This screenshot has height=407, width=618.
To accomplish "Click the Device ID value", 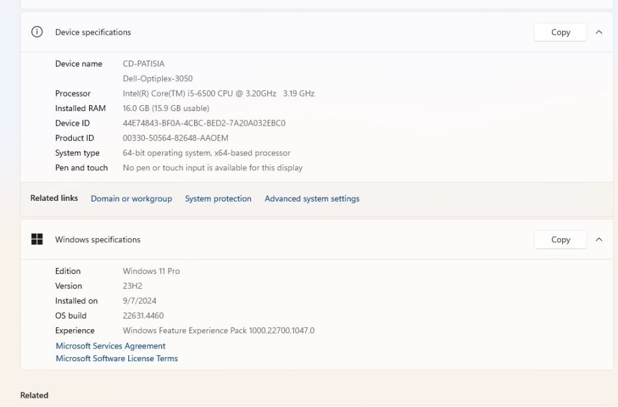I will [x=204, y=123].
